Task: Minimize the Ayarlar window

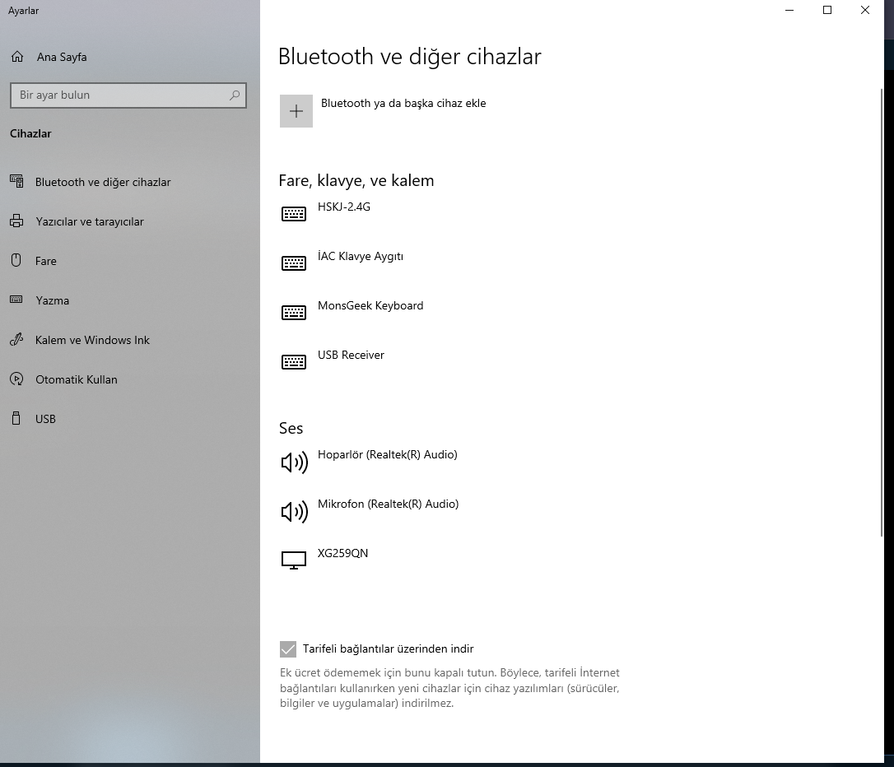Action: 789,10
